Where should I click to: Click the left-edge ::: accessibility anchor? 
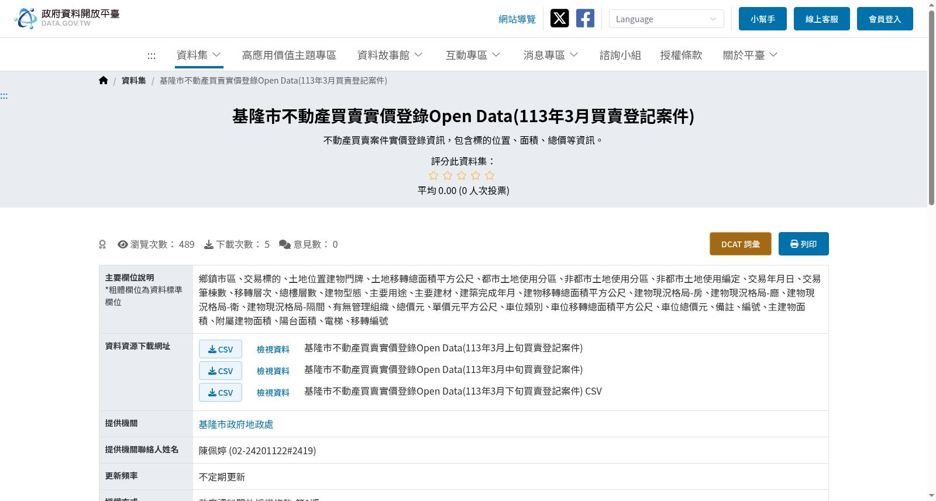(x=4, y=96)
